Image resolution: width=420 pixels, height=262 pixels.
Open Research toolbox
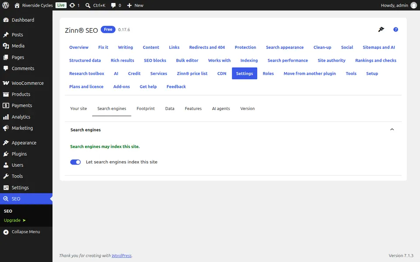point(87,73)
